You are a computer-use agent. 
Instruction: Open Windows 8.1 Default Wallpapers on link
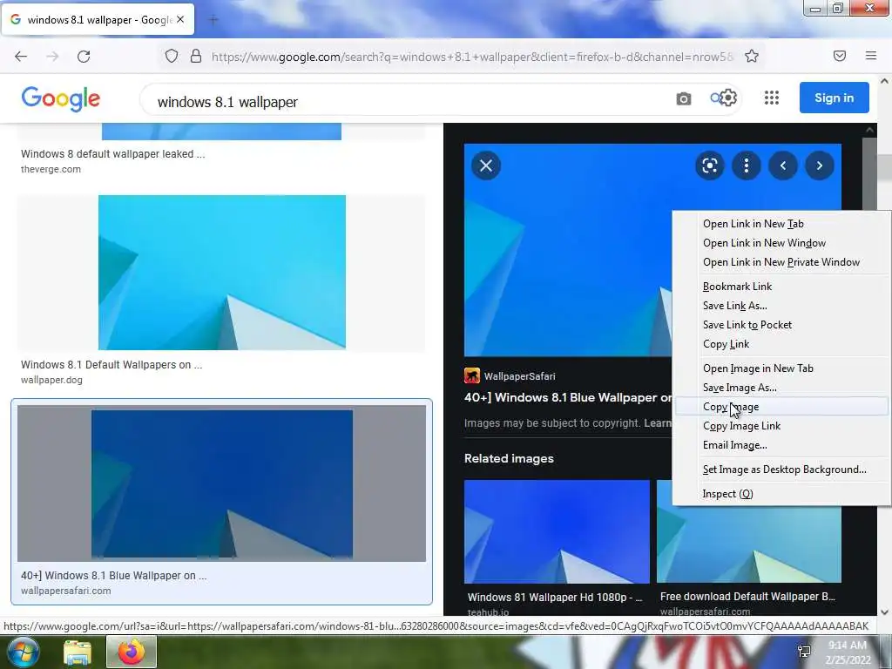click(111, 365)
